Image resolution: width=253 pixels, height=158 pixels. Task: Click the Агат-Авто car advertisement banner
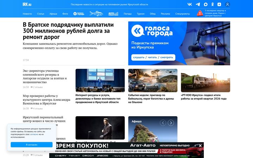(x=126, y=150)
